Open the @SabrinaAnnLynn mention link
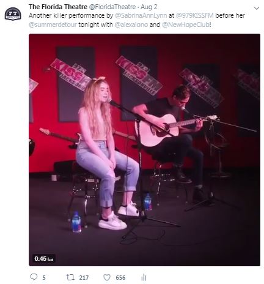 pos(141,15)
